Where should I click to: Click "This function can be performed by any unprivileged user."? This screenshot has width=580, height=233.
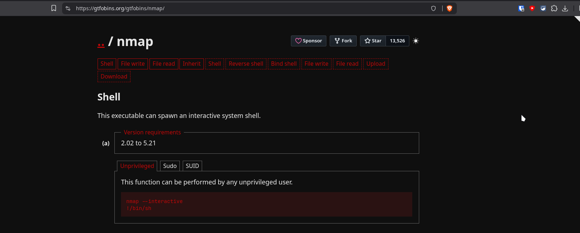[207, 182]
